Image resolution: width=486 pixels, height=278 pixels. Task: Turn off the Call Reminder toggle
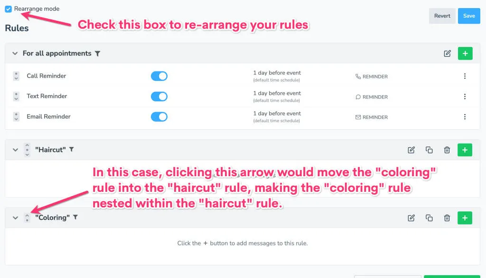coord(159,76)
